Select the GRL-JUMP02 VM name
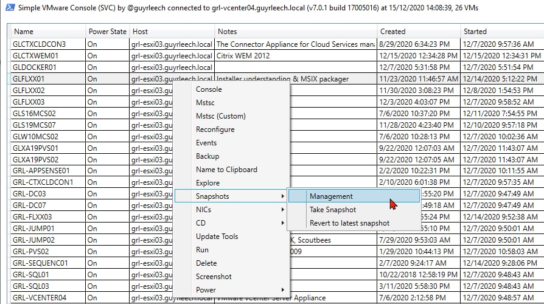This screenshot has height=304, width=544. coord(33,240)
